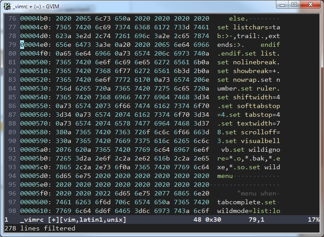The width and height of the screenshot is (324, 237).
Task: Click the 79,1 cursor position in the status line
Action: (x=257, y=220)
